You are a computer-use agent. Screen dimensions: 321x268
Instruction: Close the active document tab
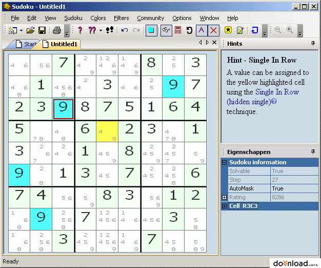[214, 42]
